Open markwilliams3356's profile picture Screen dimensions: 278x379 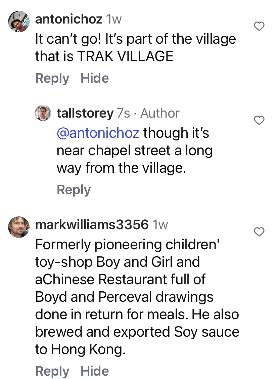(x=19, y=227)
